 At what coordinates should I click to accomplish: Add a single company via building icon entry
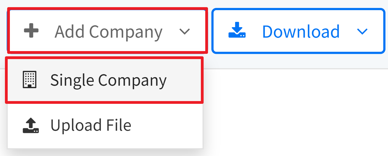coord(29,80)
